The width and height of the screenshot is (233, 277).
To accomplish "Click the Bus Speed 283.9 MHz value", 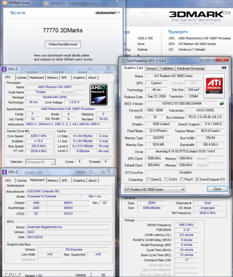I will coord(39,146).
